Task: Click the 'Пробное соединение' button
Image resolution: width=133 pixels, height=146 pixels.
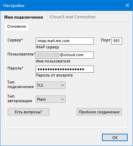Action: click(x=99, y=112)
